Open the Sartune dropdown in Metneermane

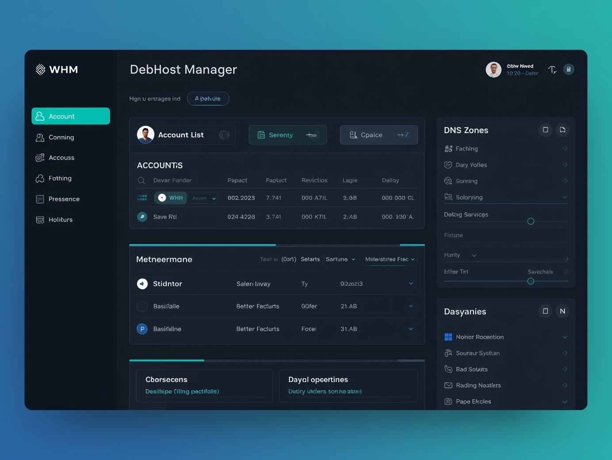pos(340,259)
